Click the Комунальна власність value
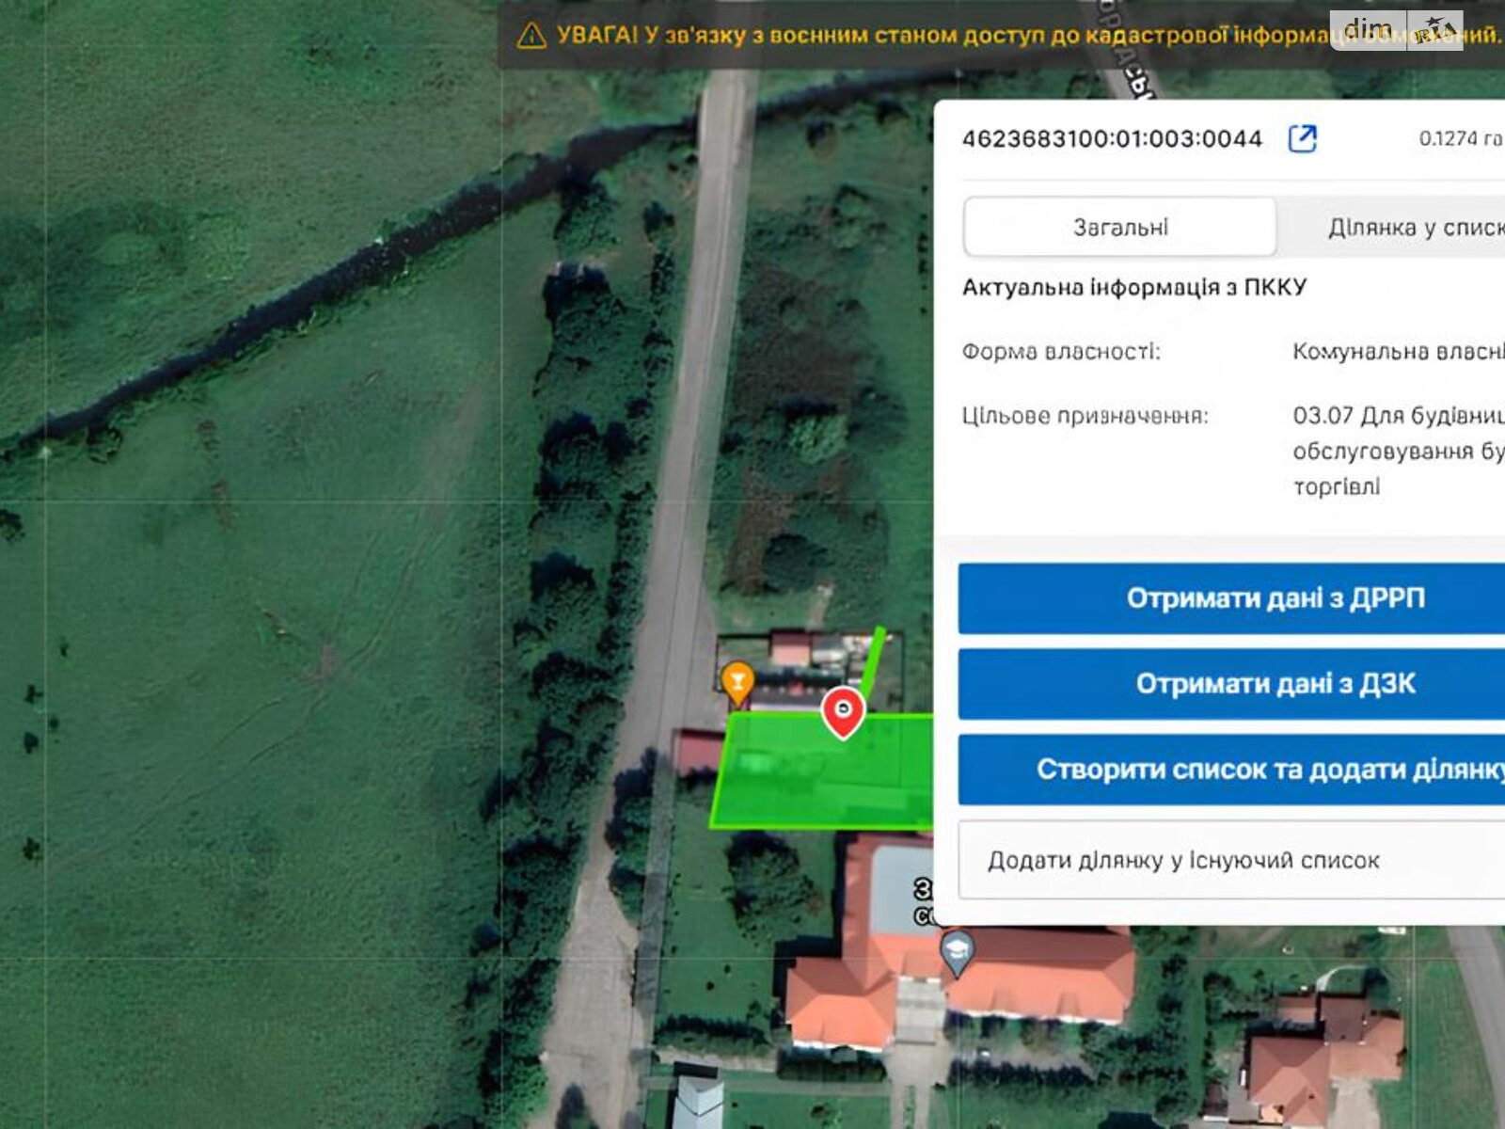This screenshot has width=1505, height=1129. [x=1399, y=352]
